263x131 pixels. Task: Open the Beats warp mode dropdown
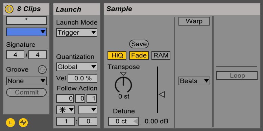[194, 81]
